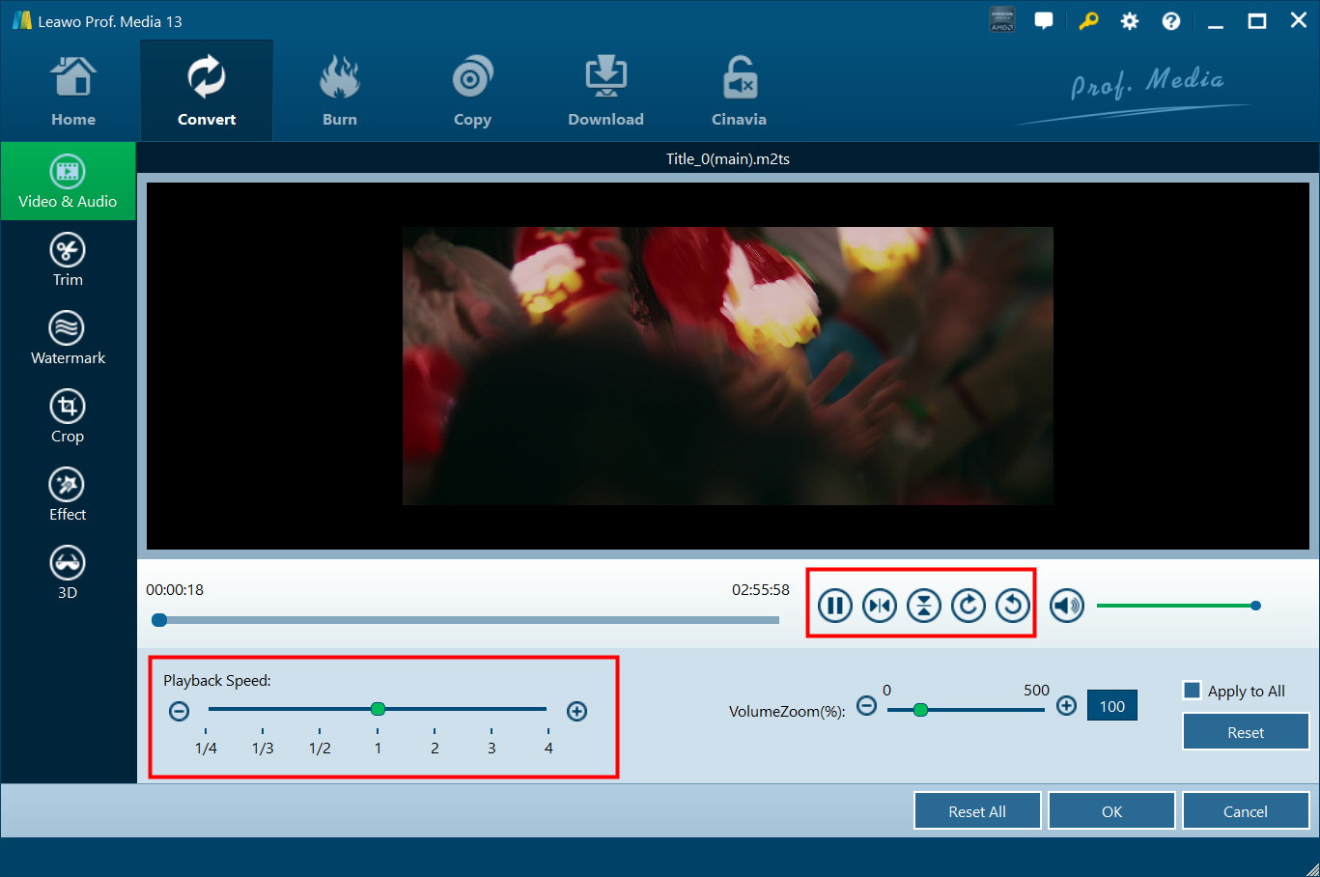Click the VolumeZoom value field showing 100
Image resolution: width=1320 pixels, height=877 pixels.
(x=1112, y=706)
